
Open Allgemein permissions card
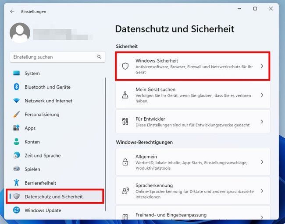192,162
